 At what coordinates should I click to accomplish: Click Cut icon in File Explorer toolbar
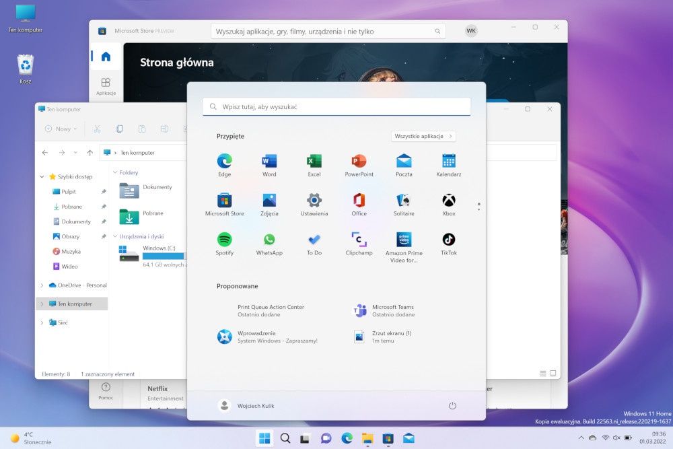[x=97, y=129]
